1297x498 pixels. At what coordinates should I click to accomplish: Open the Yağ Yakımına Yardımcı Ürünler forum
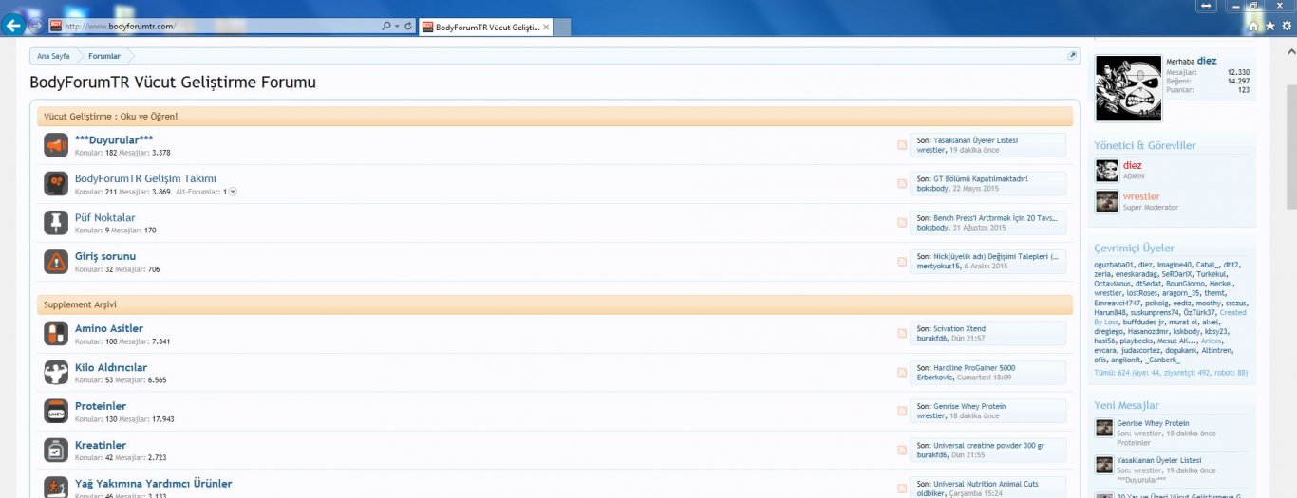coord(153,484)
